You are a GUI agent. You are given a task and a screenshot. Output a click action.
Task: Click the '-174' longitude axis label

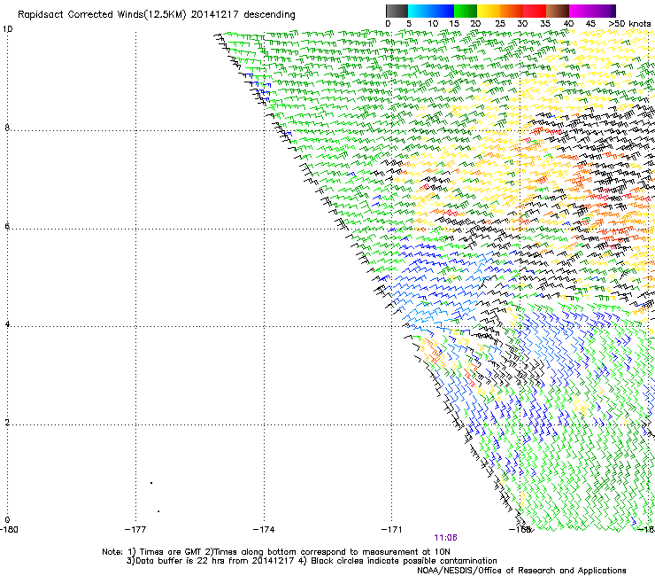(264, 530)
